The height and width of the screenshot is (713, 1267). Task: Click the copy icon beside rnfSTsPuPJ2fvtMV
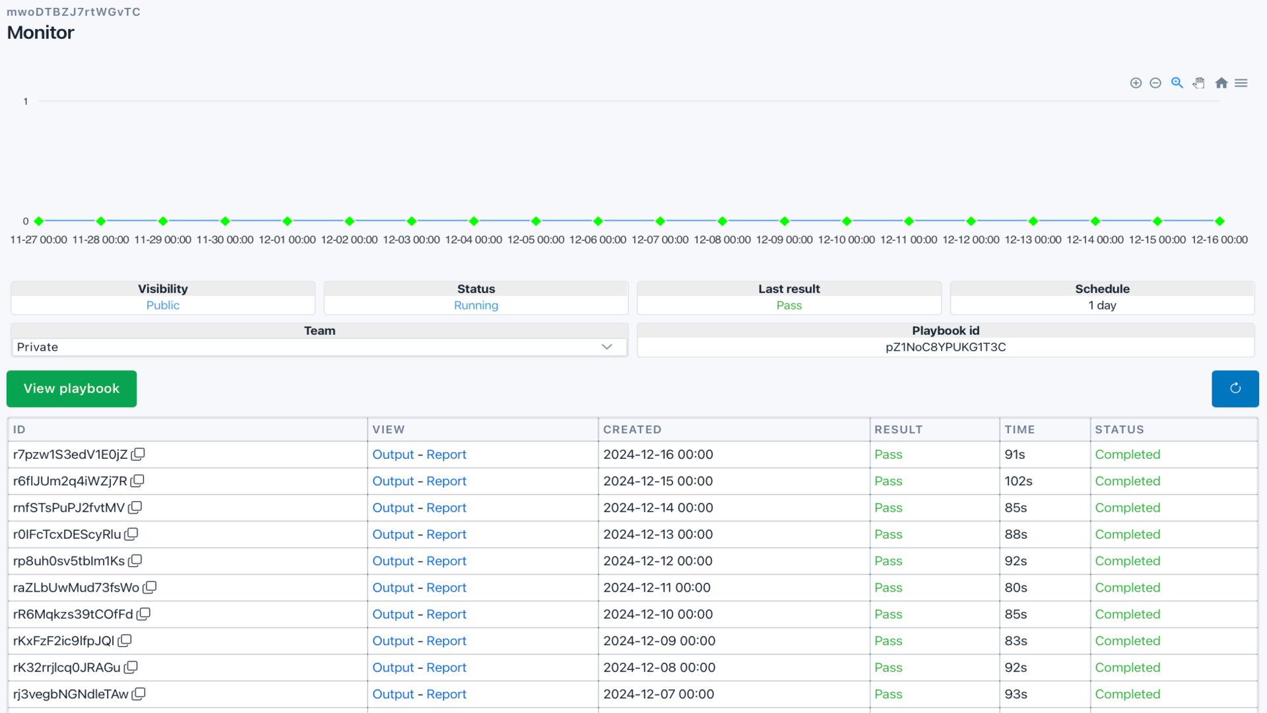135,508
